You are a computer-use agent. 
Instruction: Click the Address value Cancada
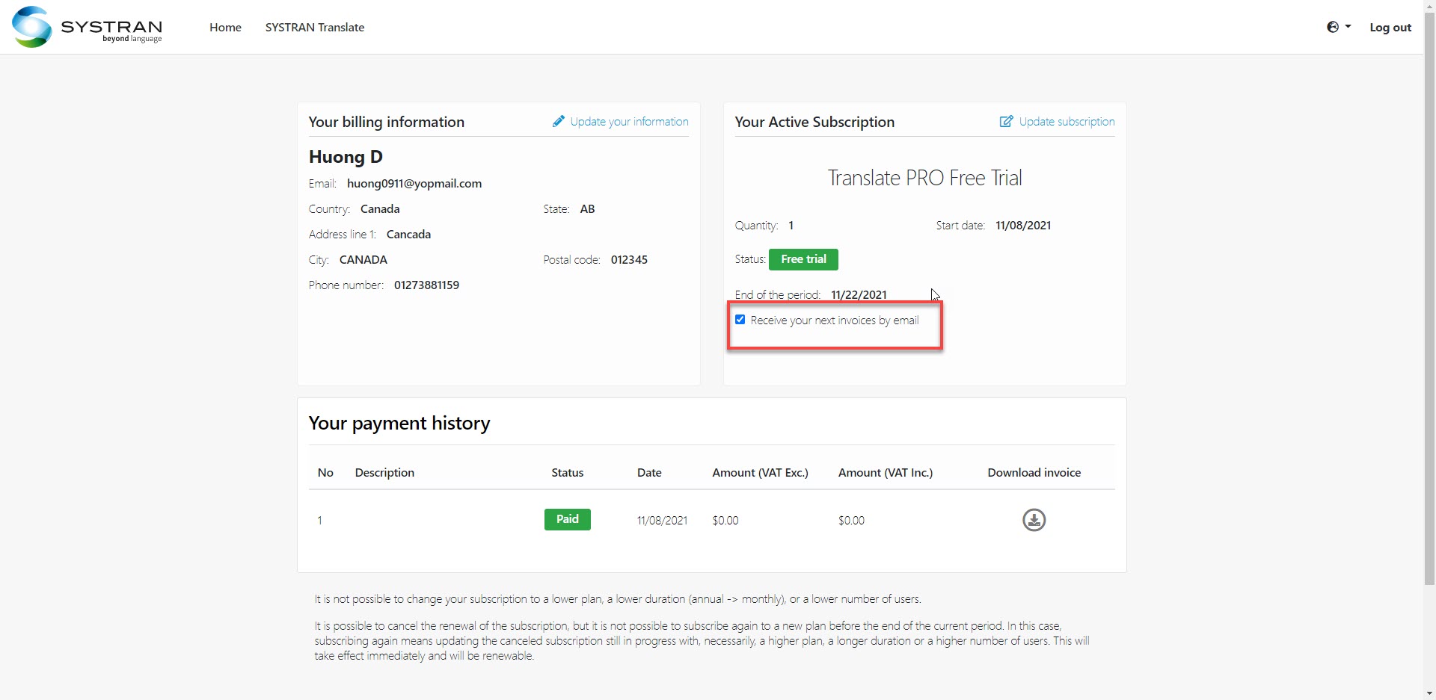point(408,234)
